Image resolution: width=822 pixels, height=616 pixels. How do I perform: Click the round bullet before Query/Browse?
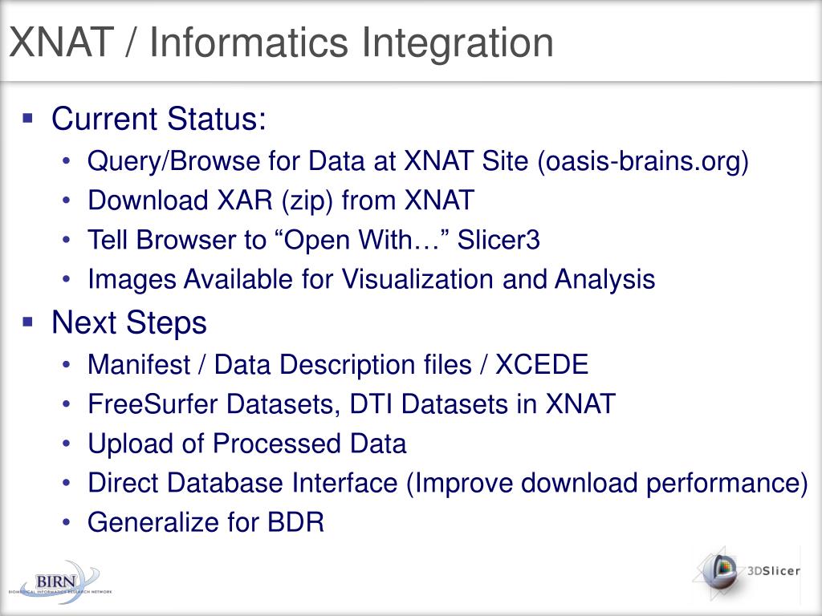[66, 161]
